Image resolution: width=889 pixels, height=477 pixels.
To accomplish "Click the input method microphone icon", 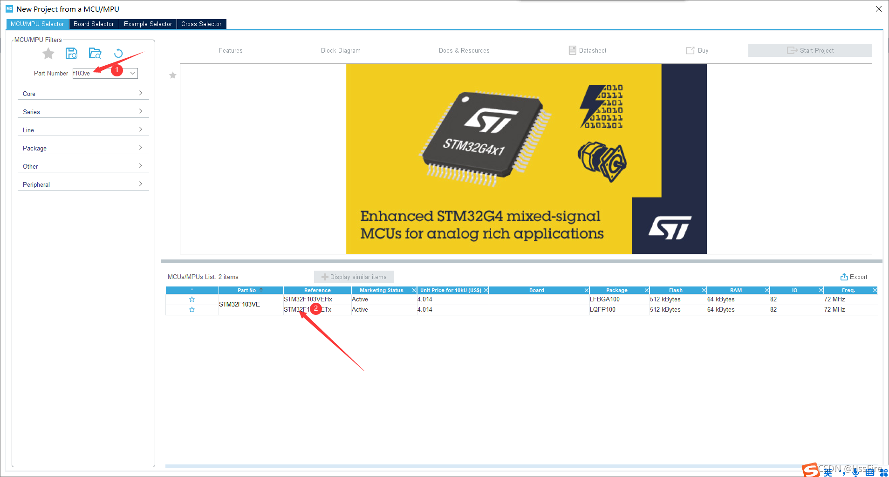I will (x=856, y=472).
